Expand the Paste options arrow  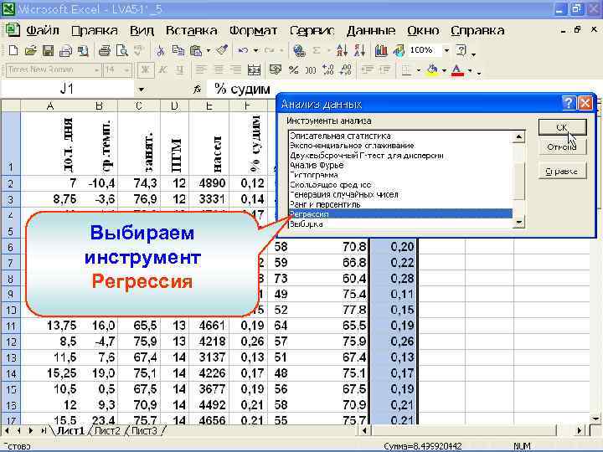pyautogui.click(x=208, y=50)
